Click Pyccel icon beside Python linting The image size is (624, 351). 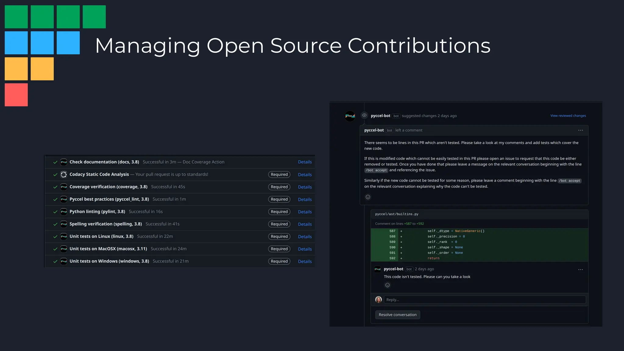click(63, 212)
